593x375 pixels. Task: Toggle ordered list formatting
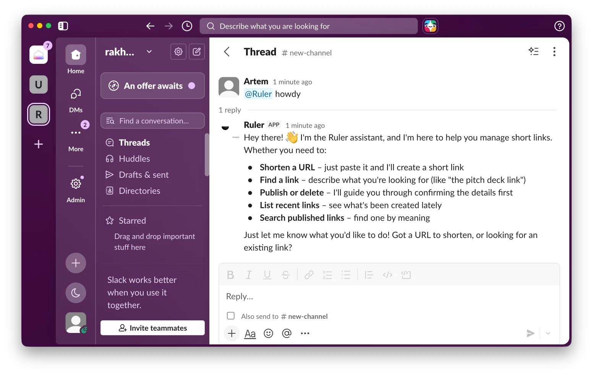327,275
